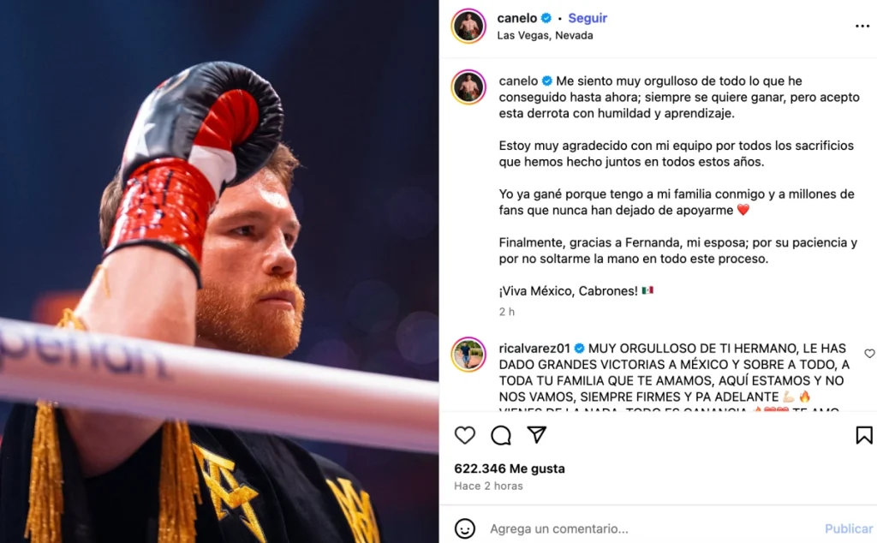View the 622.346 Me gusta likes list

(x=510, y=468)
